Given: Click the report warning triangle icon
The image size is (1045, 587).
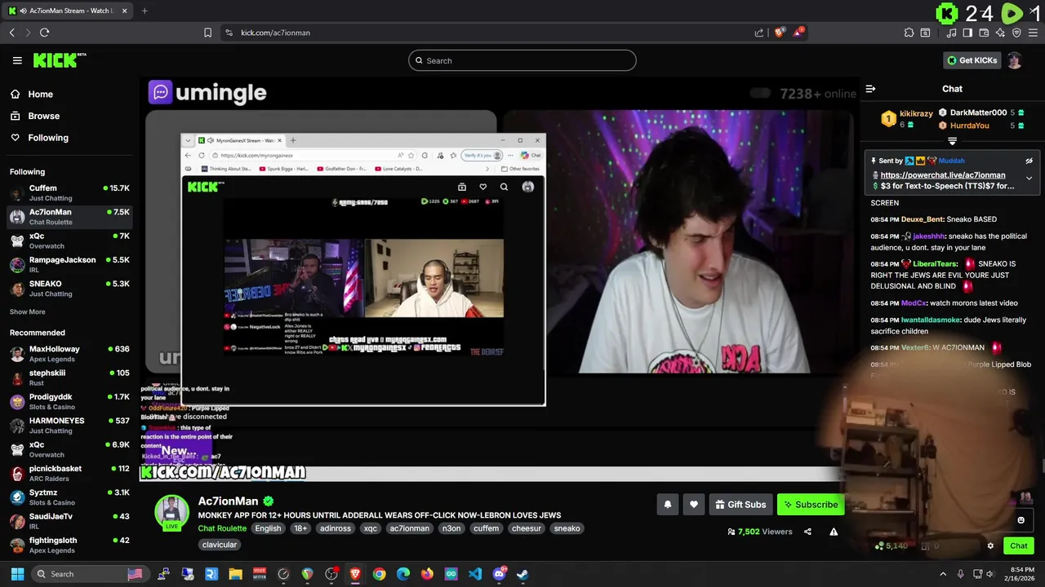Looking at the screenshot, I should (x=834, y=532).
